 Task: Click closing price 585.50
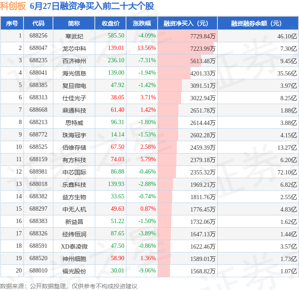(116, 35)
